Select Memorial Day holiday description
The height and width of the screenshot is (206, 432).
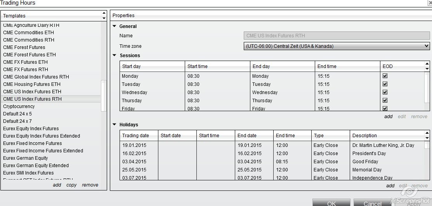click(367, 170)
